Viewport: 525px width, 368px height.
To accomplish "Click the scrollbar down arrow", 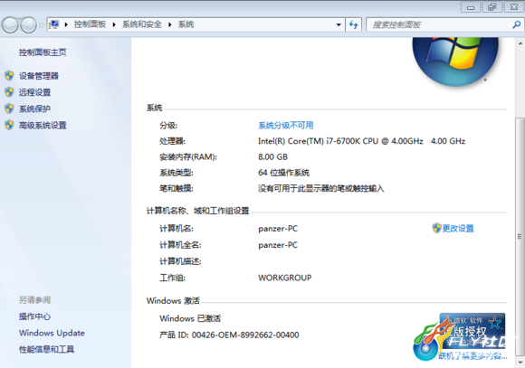I will [x=520, y=363].
